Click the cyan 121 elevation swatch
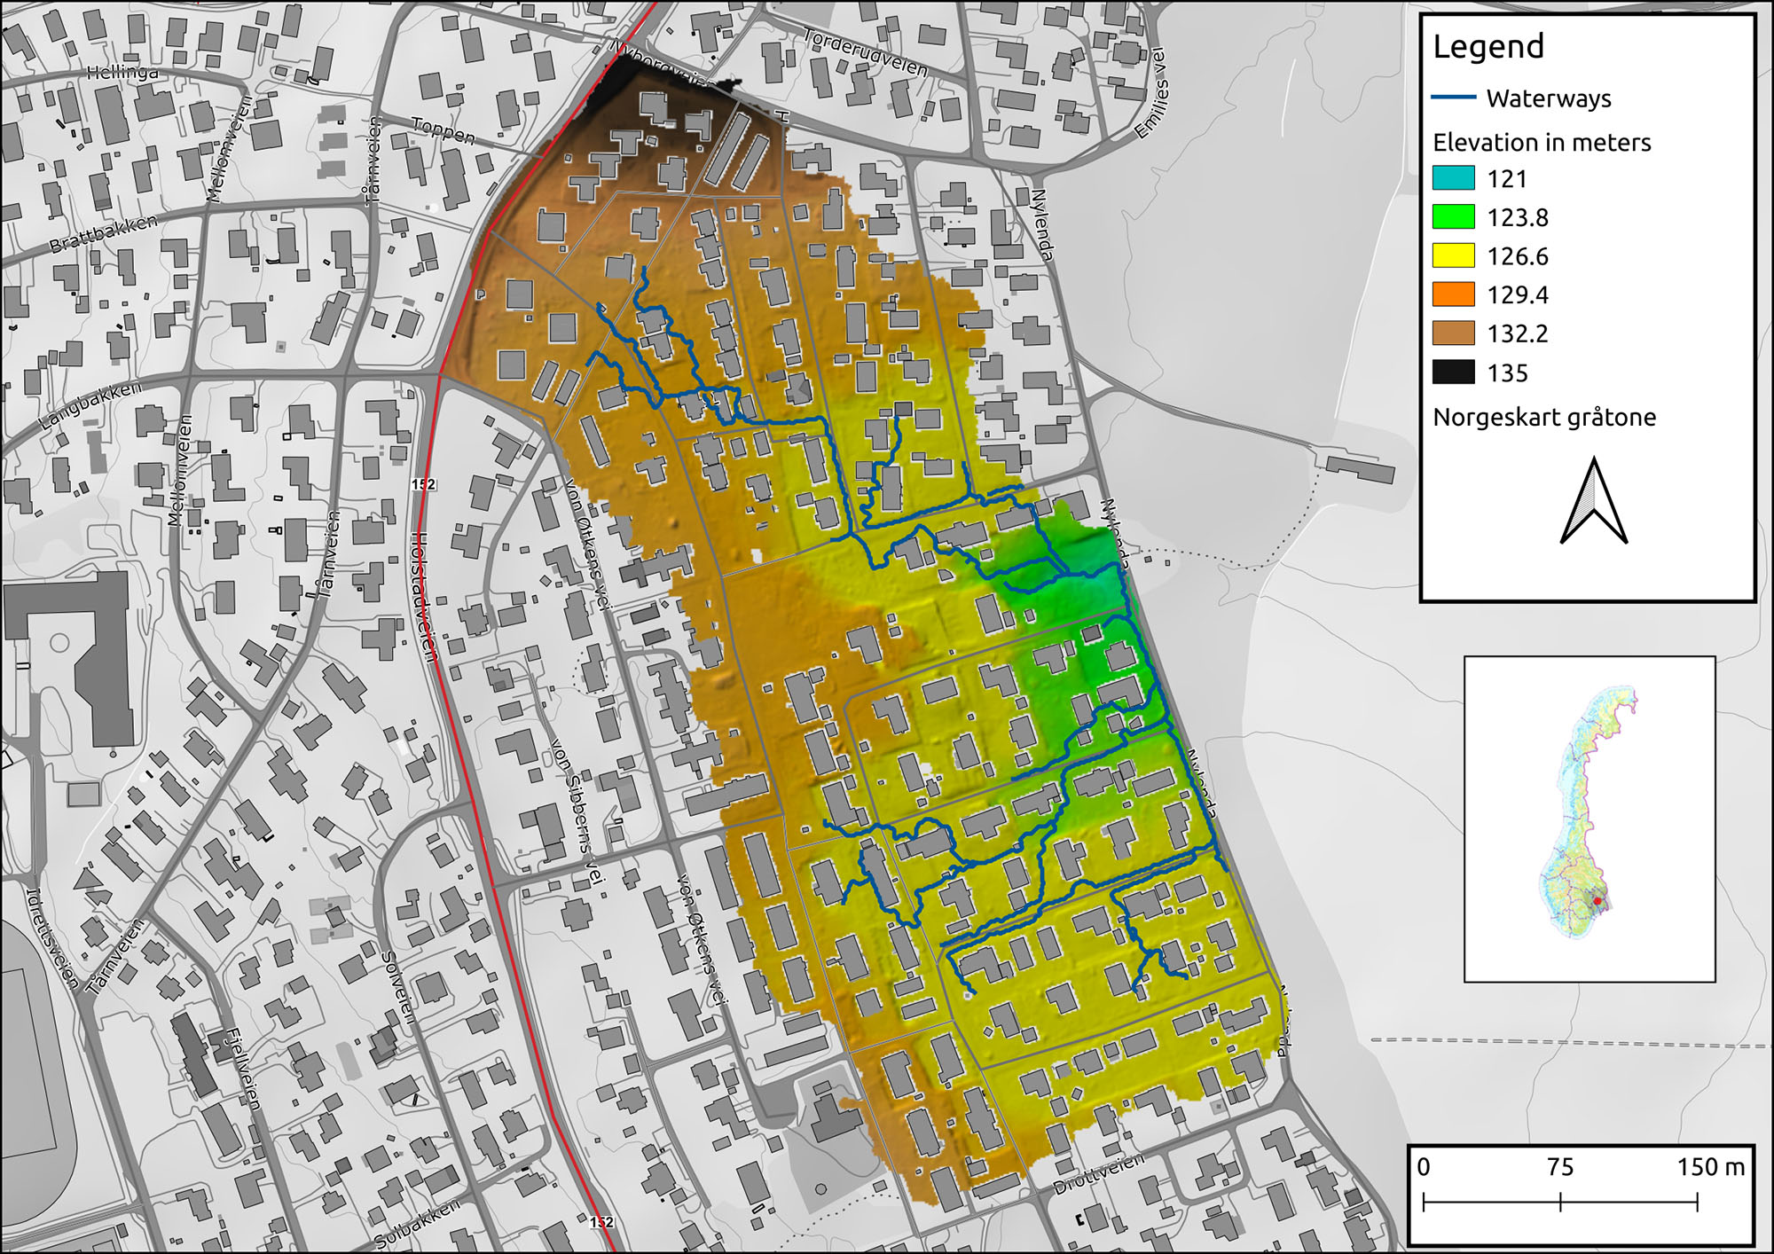1774x1254 pixels. [1453, 178]
